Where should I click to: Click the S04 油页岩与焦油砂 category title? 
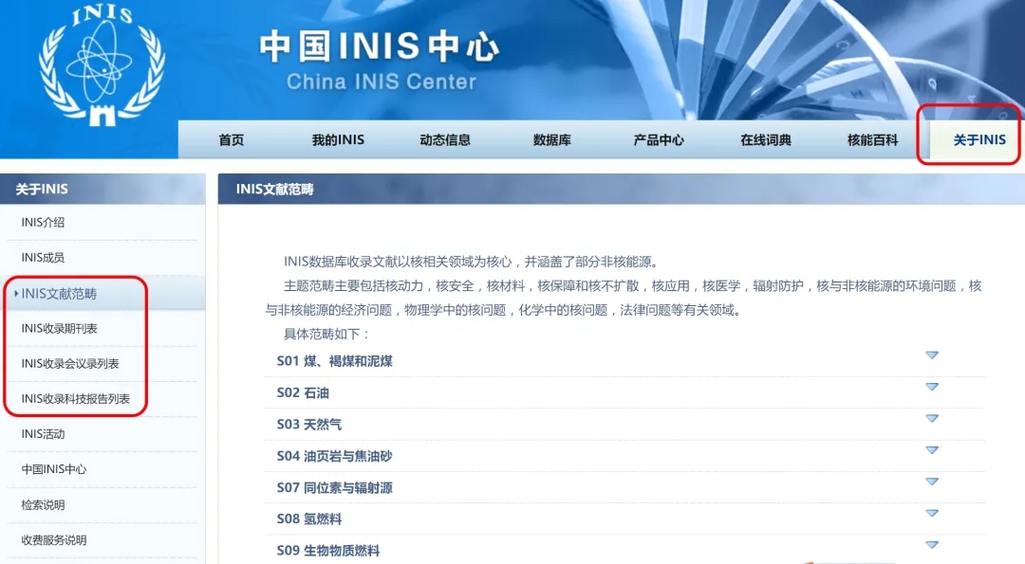[334, 456]
